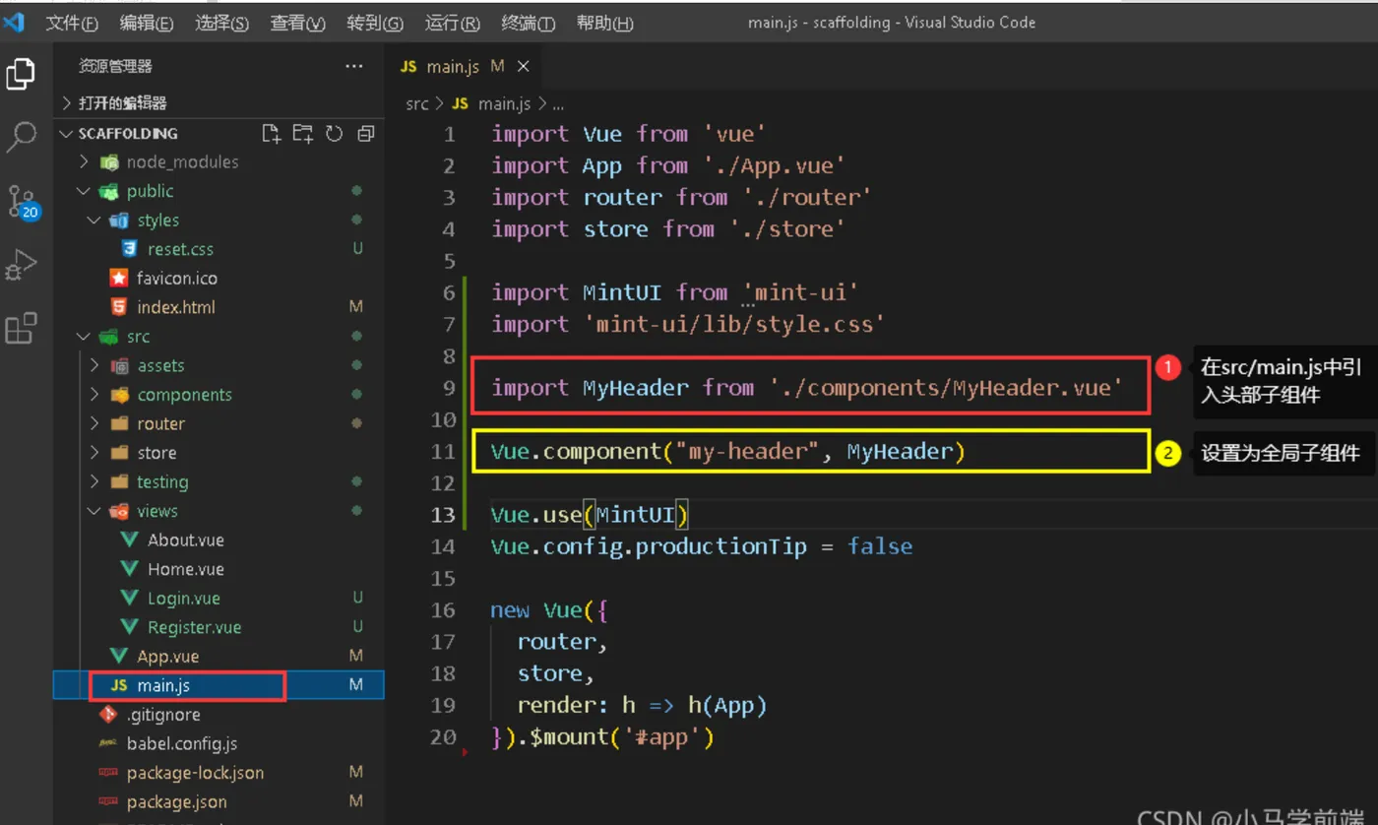The image size is (1378, 825).
Task: Refresh the explorer file tree
Action: [335, 133]
